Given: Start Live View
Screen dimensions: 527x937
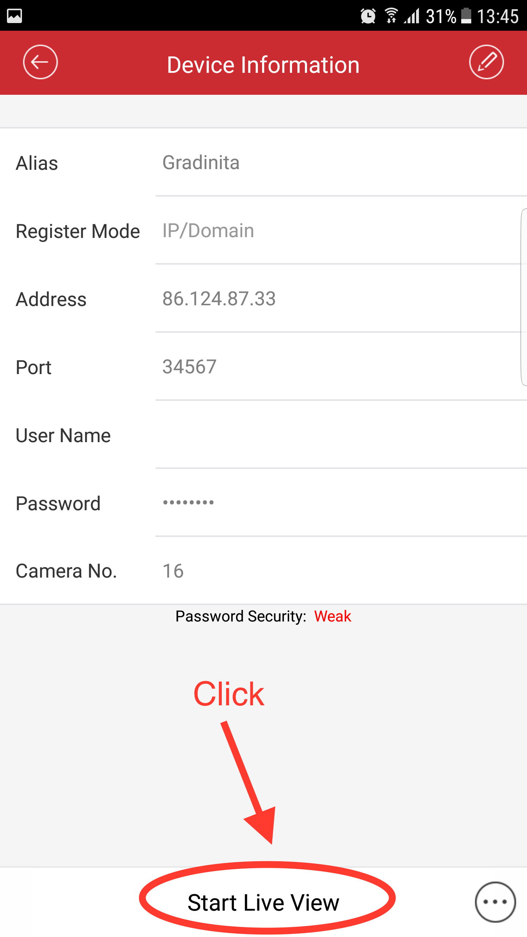Looking at the screenshot, I should point(263,903).
